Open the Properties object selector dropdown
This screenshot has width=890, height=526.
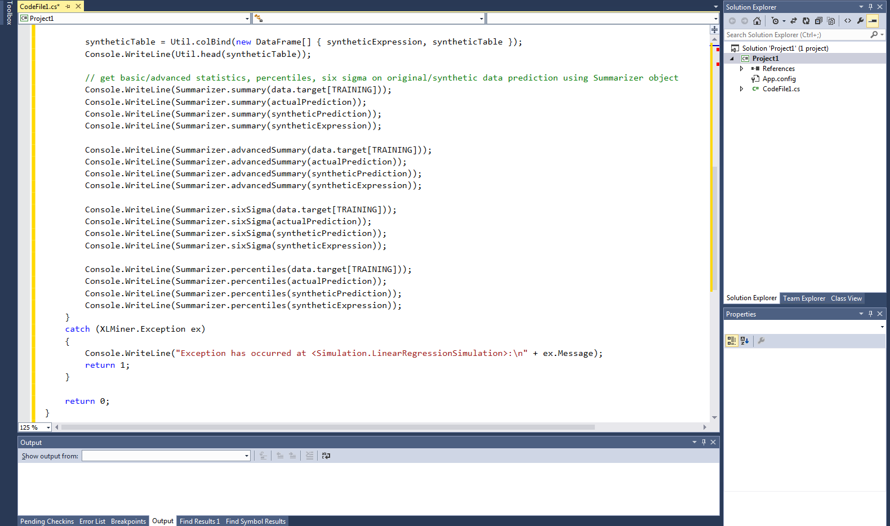pos(882,327)
